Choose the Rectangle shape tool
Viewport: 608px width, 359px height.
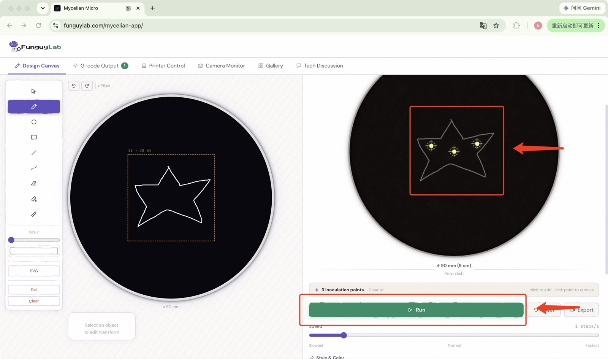34,137
